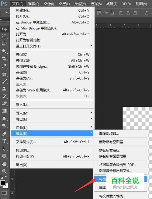152x199 pixels.
Task: Choose 拼合所有图层效果 script
Action: [121, 156]
